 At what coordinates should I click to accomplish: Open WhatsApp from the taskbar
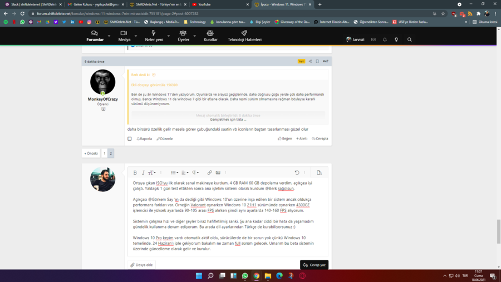(245, 276)
